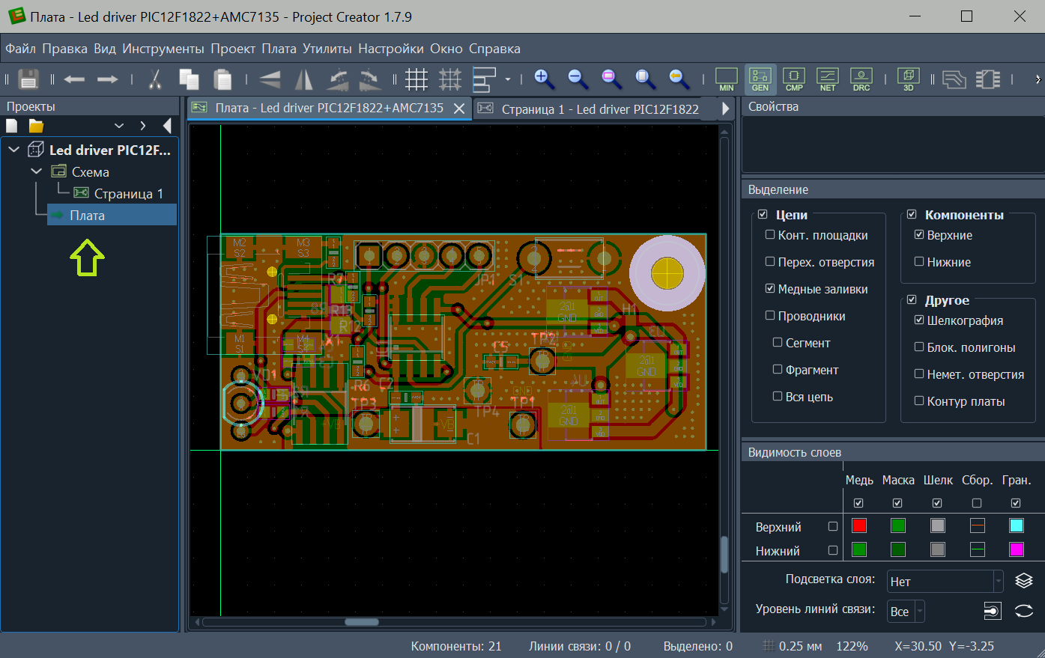Open the Подсветка слоя dropdown
This screenshot has width=1045, height=658.
(x=945, y=582)
